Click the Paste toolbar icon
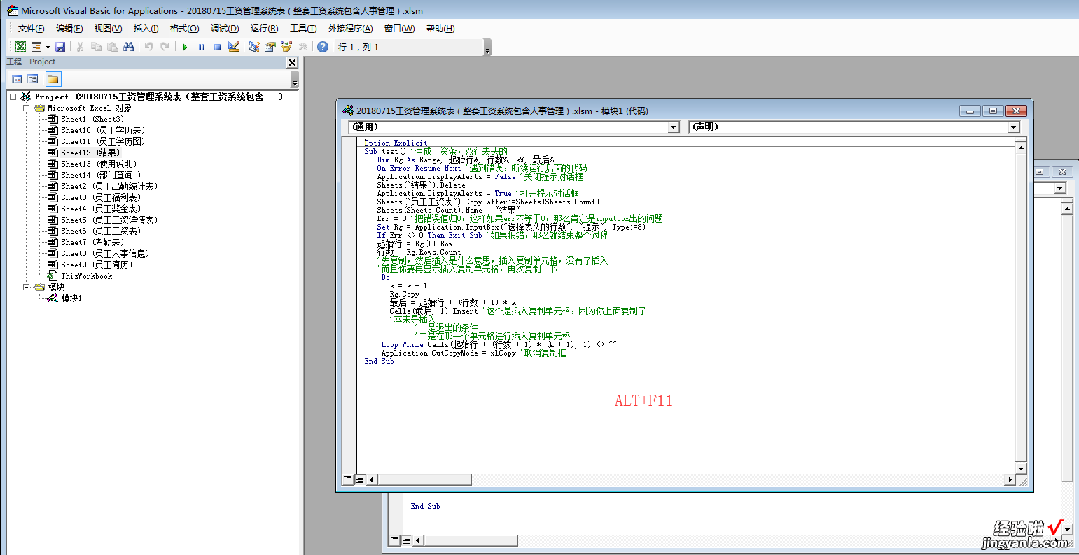The image size is (1079, 555). tap(112, 47)
